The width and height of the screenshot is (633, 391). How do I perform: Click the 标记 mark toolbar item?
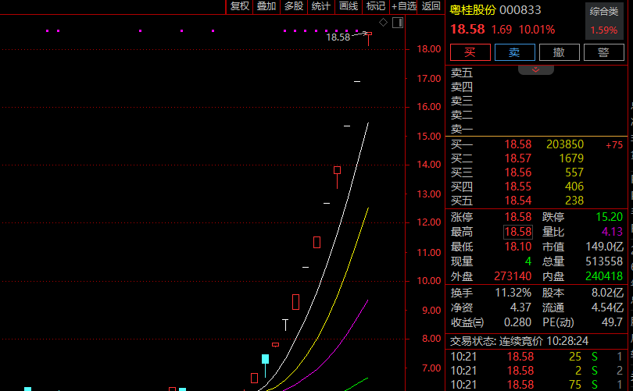click(376, 6)
